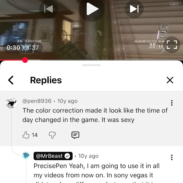Screen dimensions: 183x183
Task: Go back from Replies panel
Action: pos(11,80)
